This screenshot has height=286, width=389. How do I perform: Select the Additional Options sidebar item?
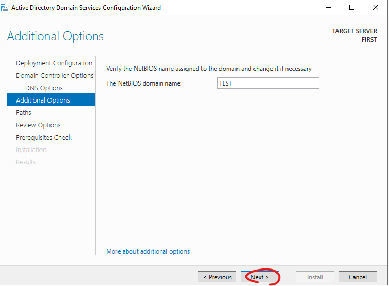click(x=50, y=100)
